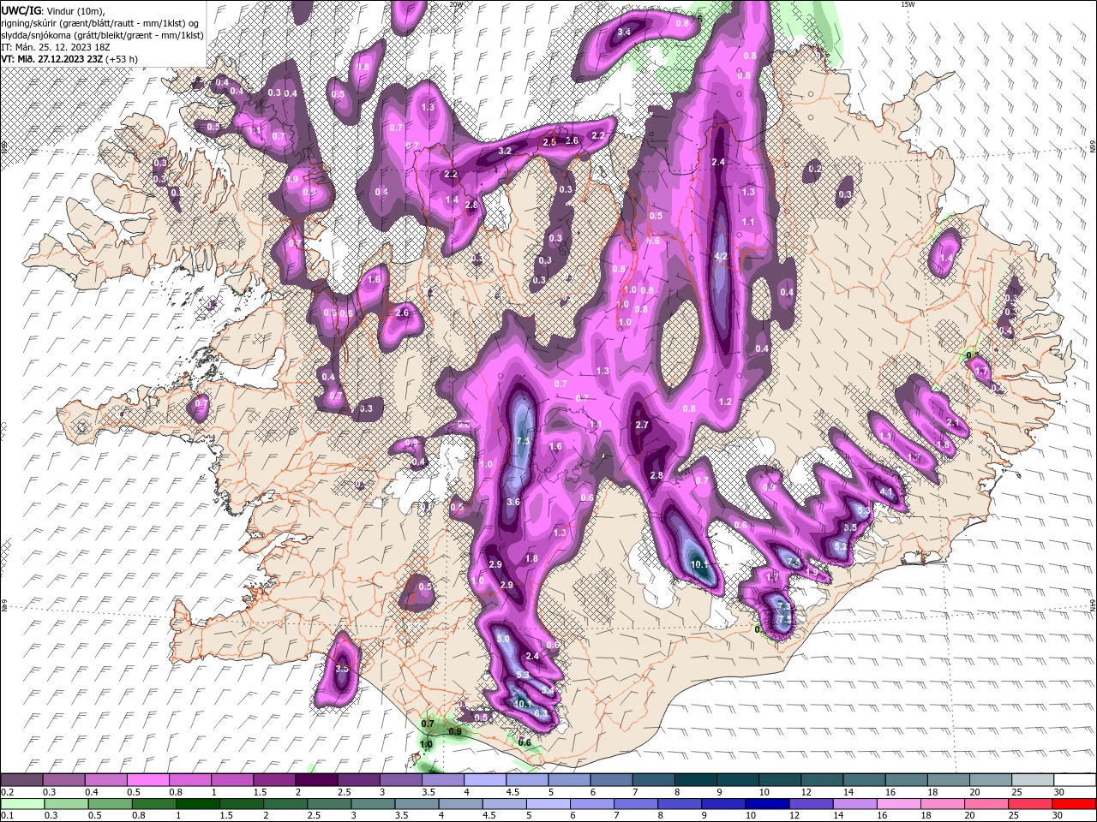1097x822 pixels.
Task: Click the 15W longitude label
Action: (x=907, y=4)
